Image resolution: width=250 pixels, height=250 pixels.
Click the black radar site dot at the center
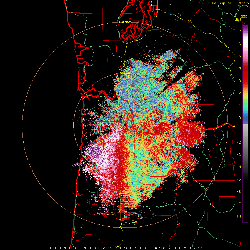point(125,125)
